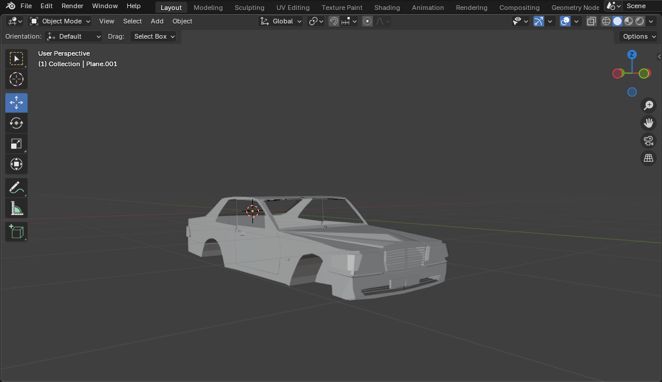The width and height of the screenshot is (662, 382).
Task: Select wireframe viewport shading
Action: pyautogui.click(x=606, y=21)
